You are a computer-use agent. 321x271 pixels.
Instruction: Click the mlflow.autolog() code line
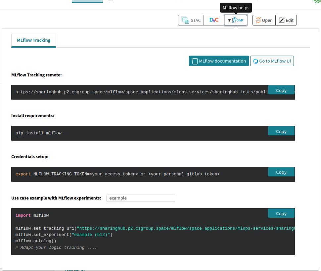(36, 241)
